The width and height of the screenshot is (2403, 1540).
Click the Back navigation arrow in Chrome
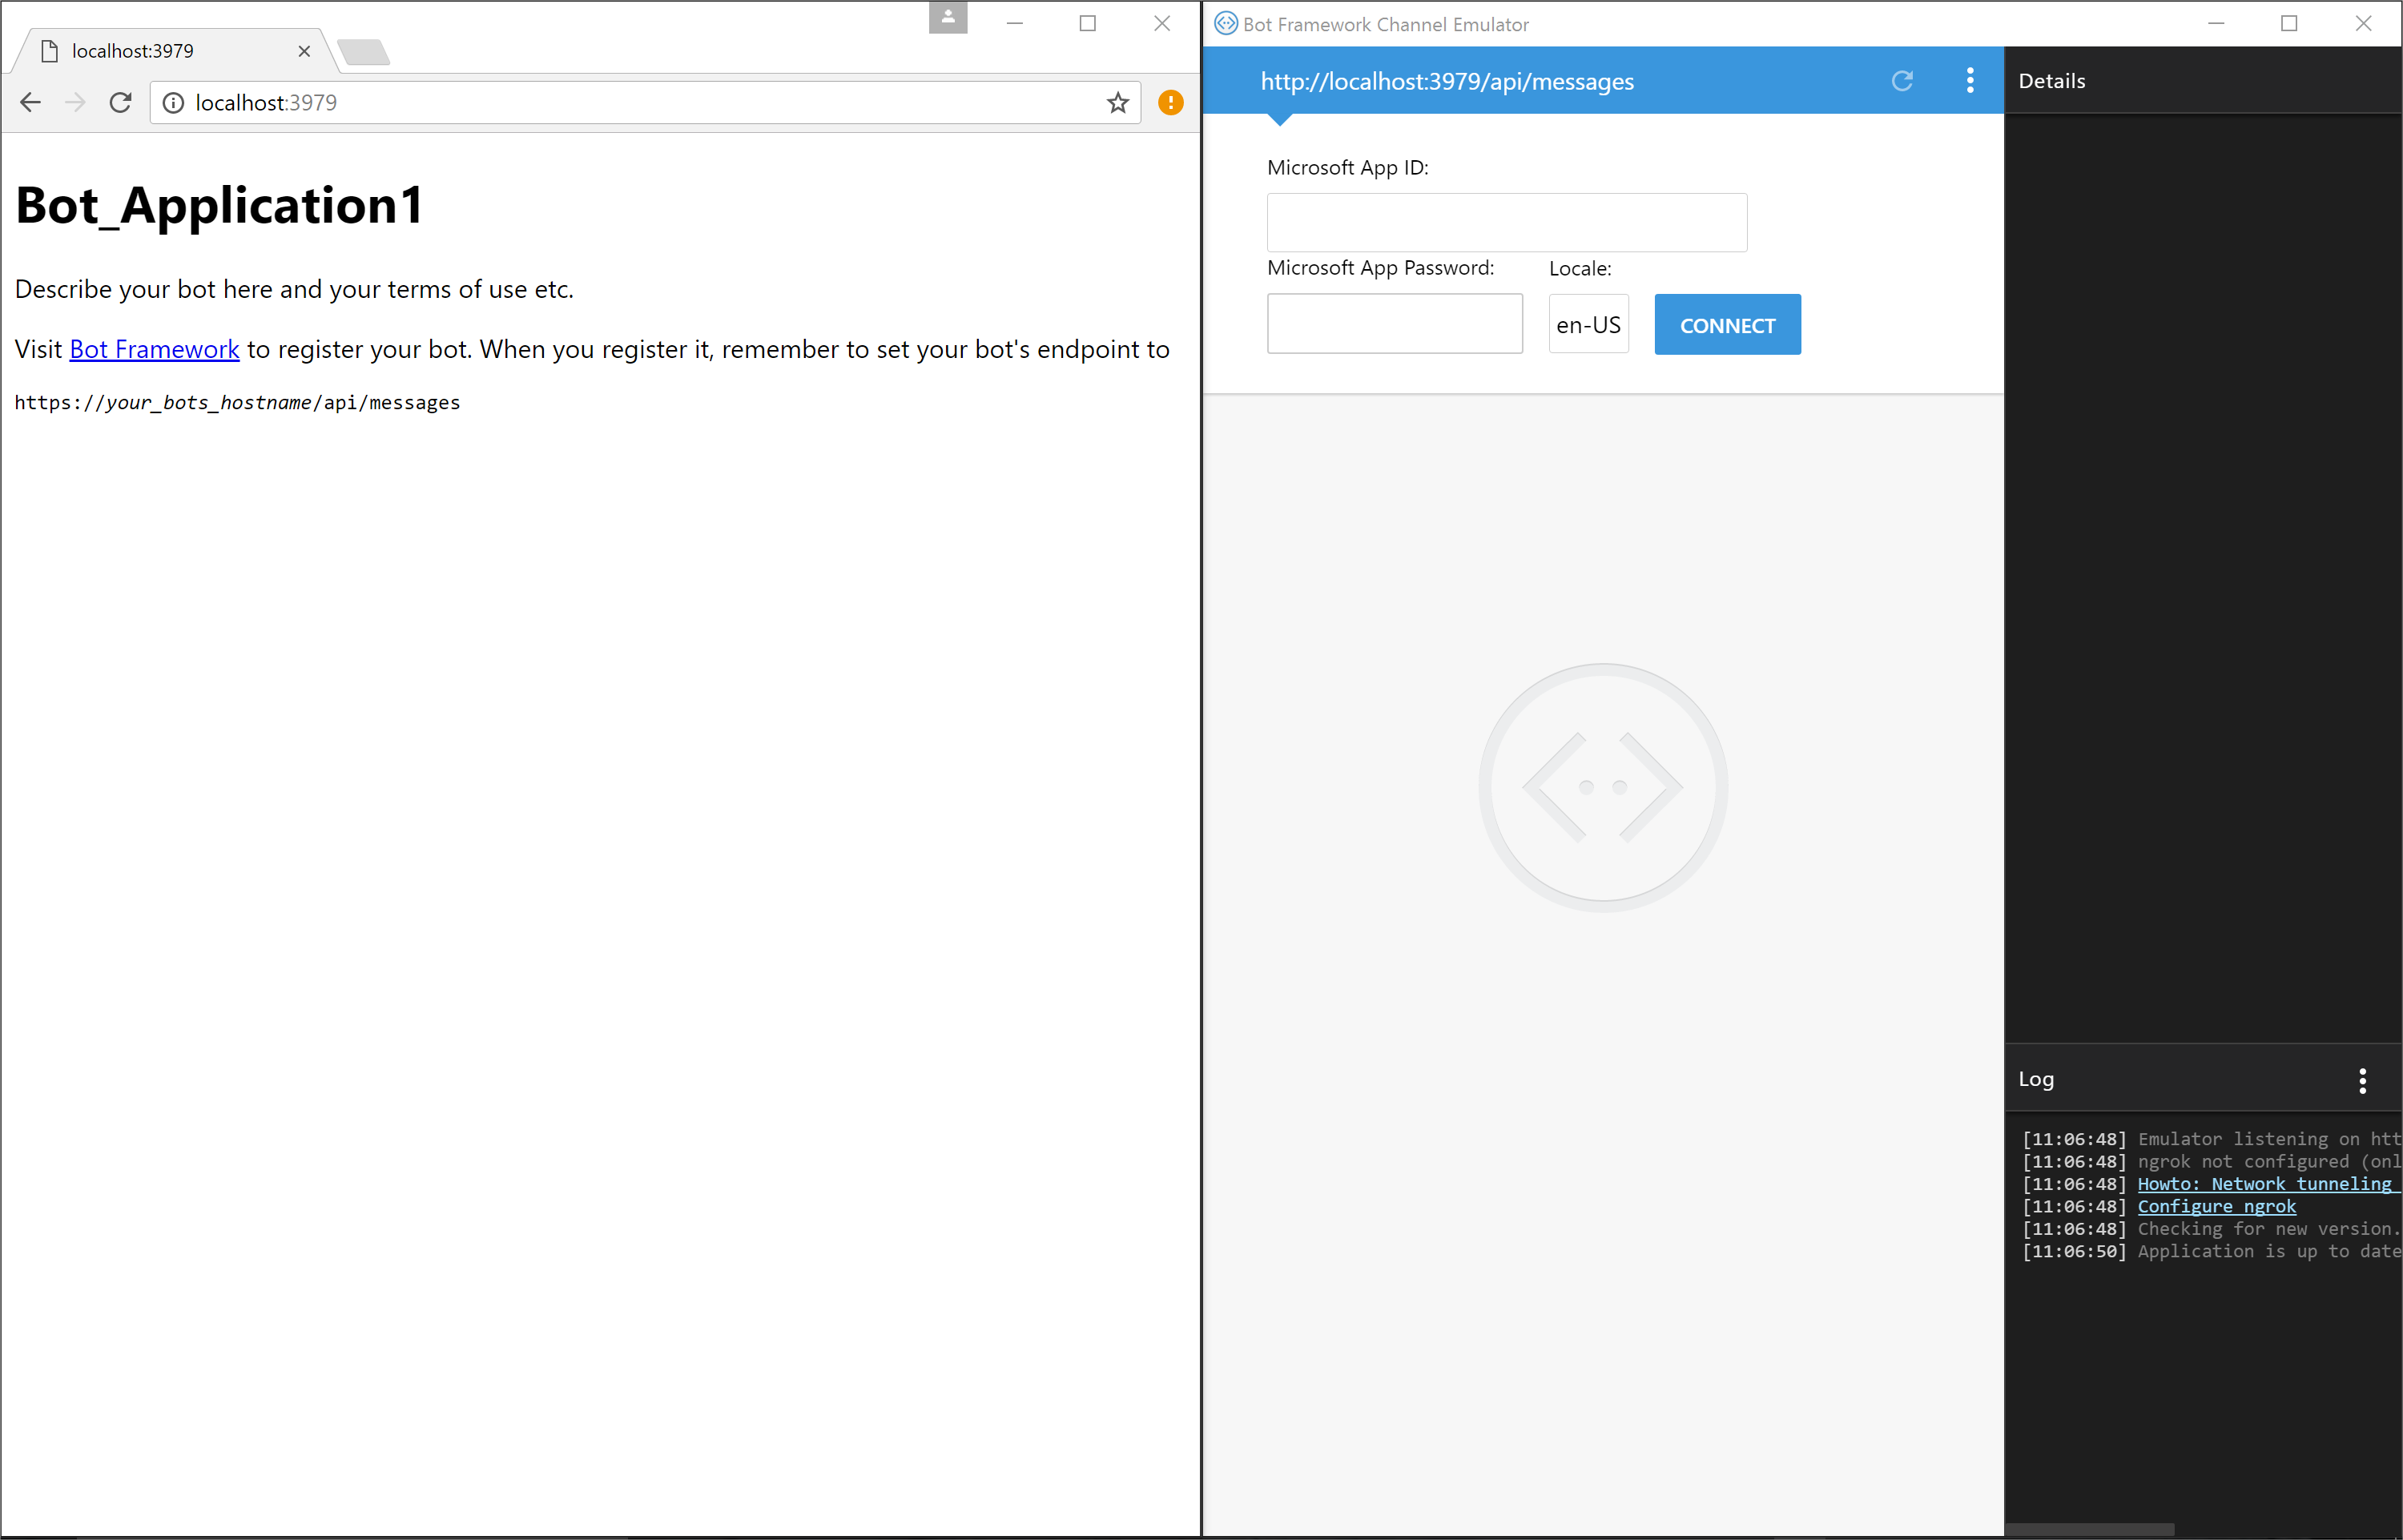pos(31,102)
